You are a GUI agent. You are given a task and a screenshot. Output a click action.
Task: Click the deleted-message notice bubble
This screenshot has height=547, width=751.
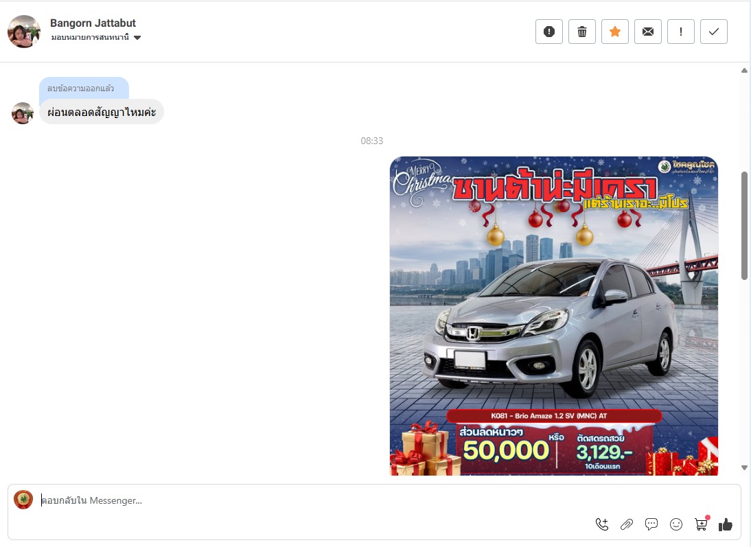84,88
